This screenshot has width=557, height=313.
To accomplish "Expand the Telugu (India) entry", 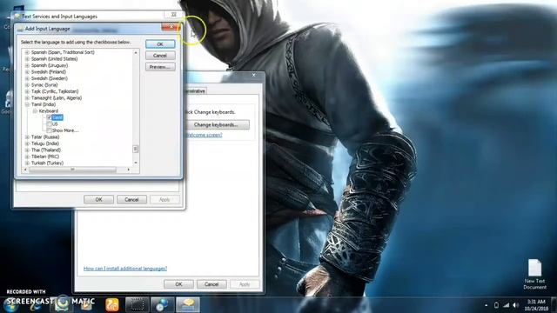I will click(27, 143).
